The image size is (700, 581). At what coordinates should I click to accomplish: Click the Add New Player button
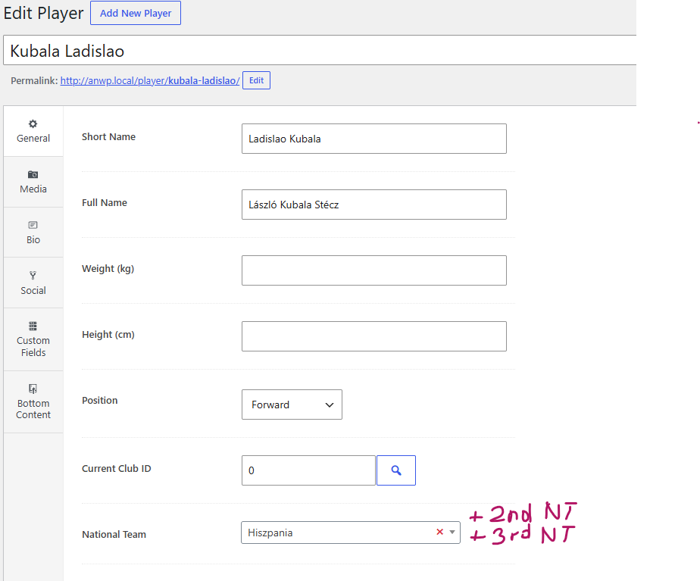click(x=136, y=13)
